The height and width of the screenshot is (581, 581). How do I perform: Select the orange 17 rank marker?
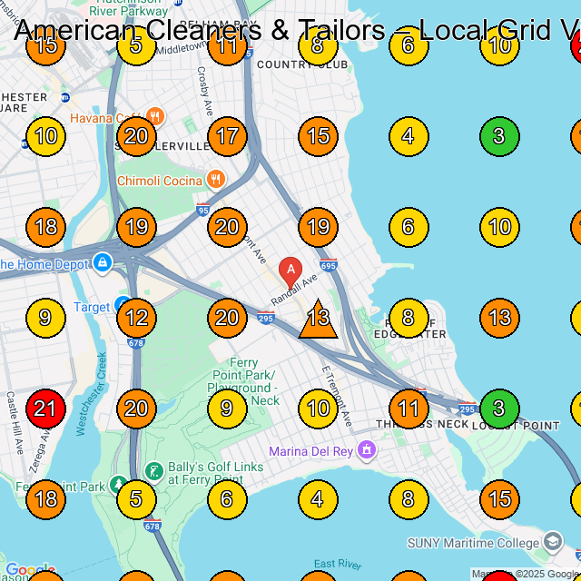tap(227, 136)
